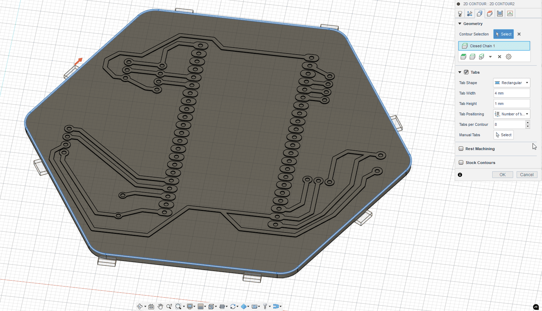Activate the Orbit tool in the navigation bar

point(140,306)
